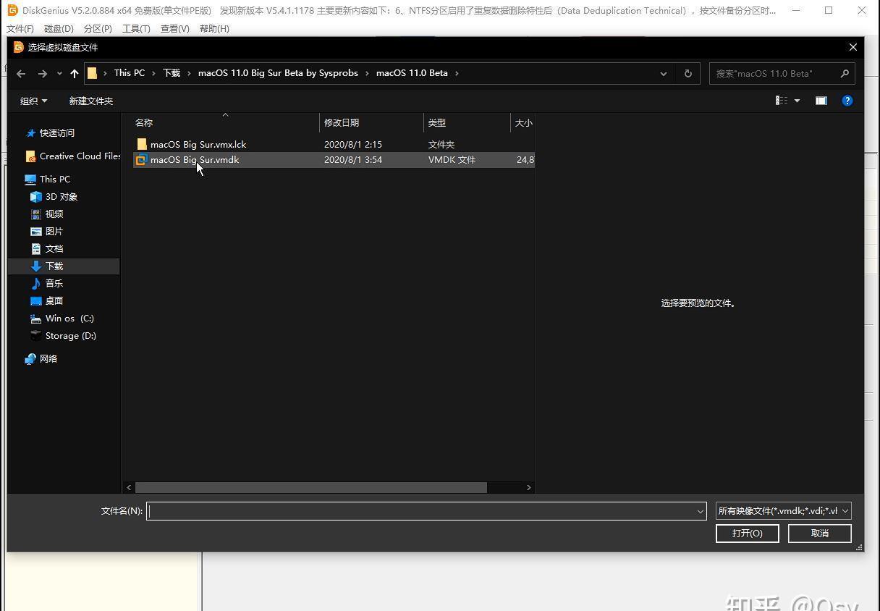The width and height of the screenshot is (880, 611).
Task: Click the 打开(O) button
Action: click(x=748, y=534)
